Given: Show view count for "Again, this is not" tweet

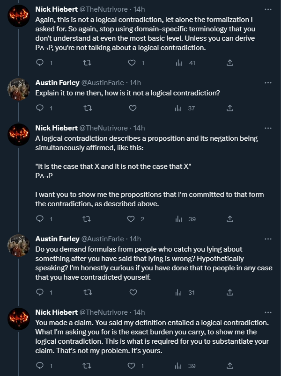Looking at the screenshot, I should pyautogui.click(x=185, y=63).
